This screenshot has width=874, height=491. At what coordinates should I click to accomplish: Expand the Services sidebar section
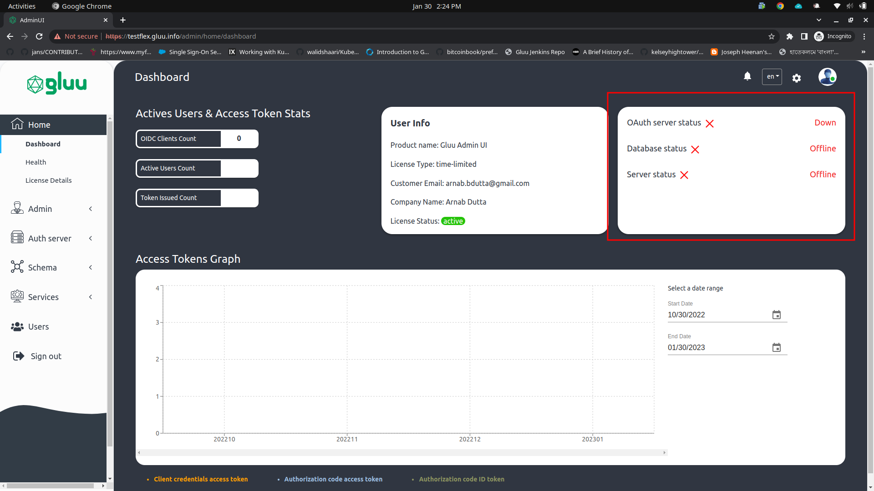(90, 297)
